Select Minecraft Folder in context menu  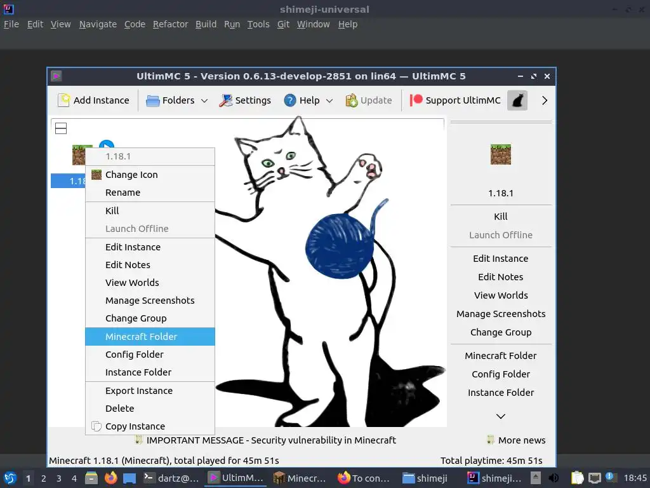coord(150,337)
